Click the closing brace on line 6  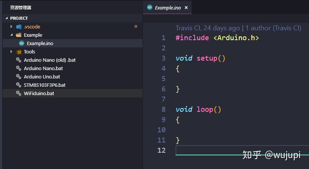177,89
